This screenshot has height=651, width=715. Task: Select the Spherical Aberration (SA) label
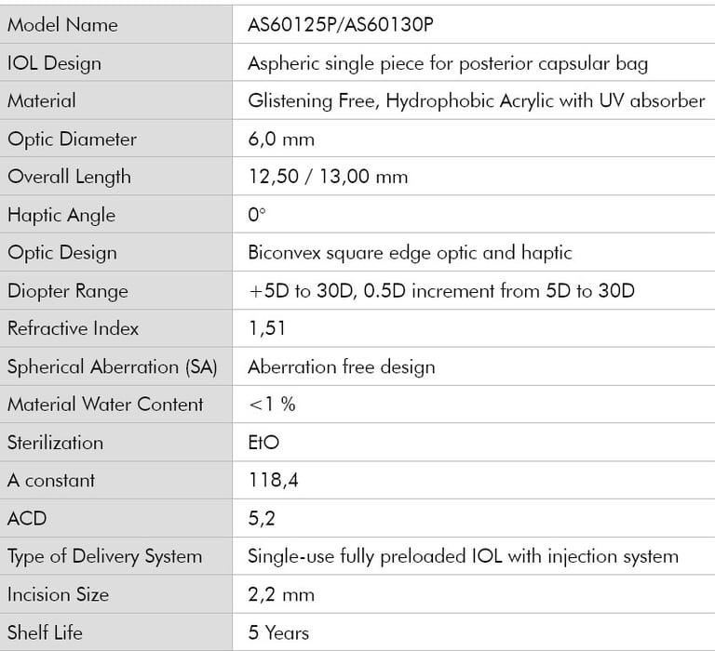pos(112,366)
